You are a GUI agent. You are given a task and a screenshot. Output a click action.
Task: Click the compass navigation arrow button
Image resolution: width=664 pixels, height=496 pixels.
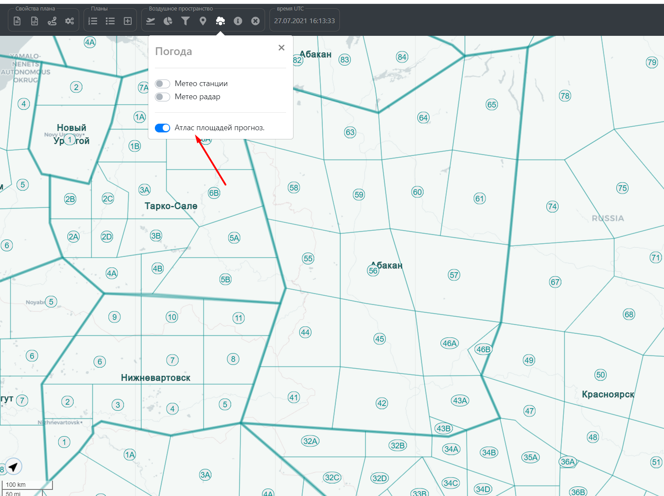pos(14,467)
